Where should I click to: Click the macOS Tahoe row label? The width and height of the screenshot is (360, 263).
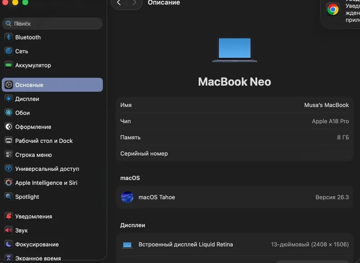pos(157,197)
